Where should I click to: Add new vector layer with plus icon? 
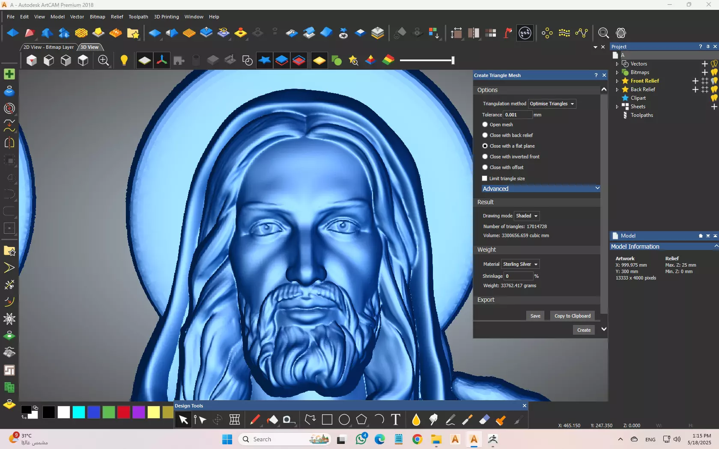(704, 64)
